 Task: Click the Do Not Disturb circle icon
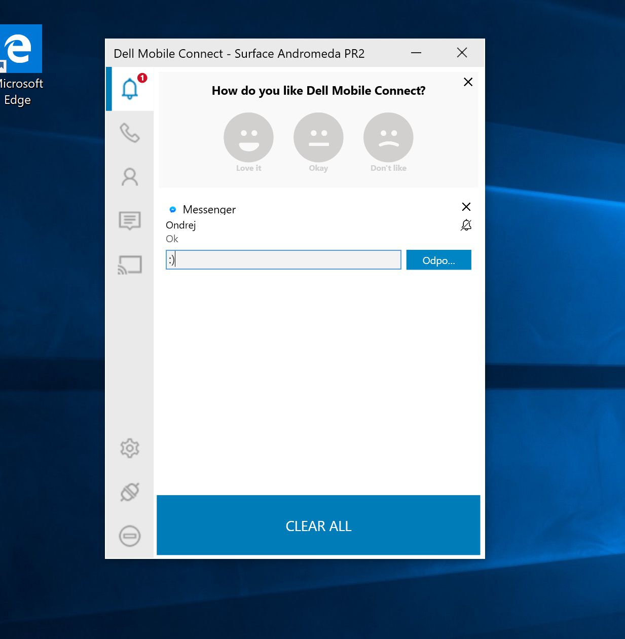[130, 536]
